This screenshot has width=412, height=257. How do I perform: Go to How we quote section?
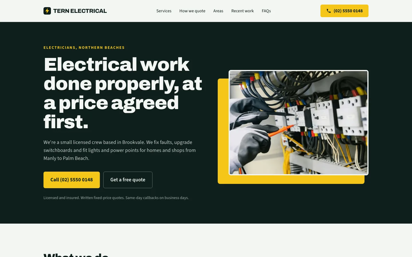[192, 11]
